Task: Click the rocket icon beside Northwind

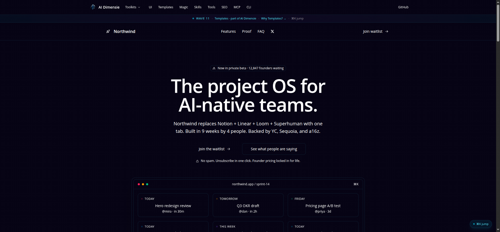Action: click(x=108, y=31)
